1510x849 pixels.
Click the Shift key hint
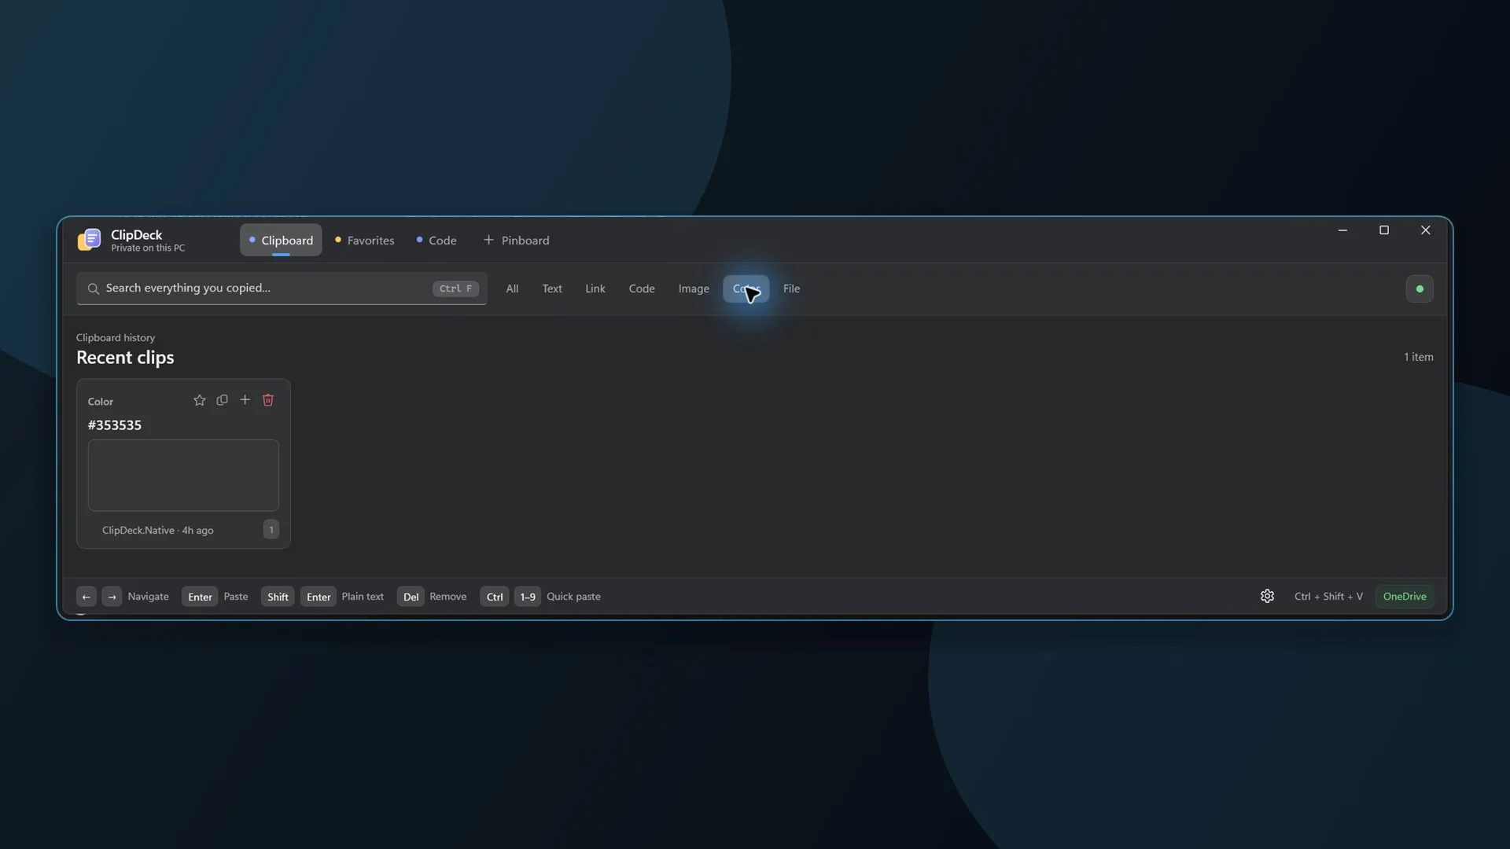278,597
